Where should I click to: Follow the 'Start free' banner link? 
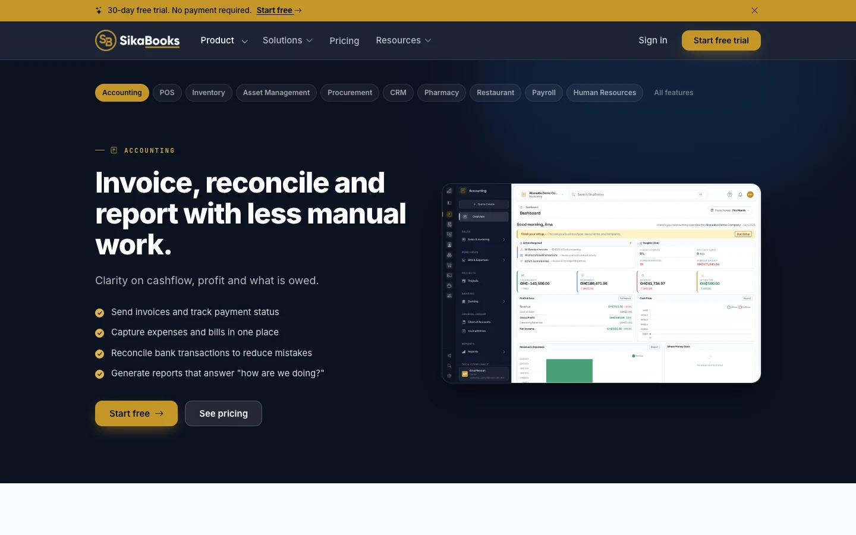tap(279, 10)
